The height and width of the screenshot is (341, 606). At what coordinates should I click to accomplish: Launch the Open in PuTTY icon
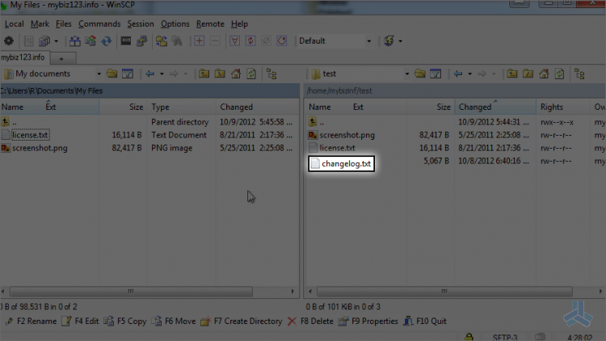pos(142,40)
